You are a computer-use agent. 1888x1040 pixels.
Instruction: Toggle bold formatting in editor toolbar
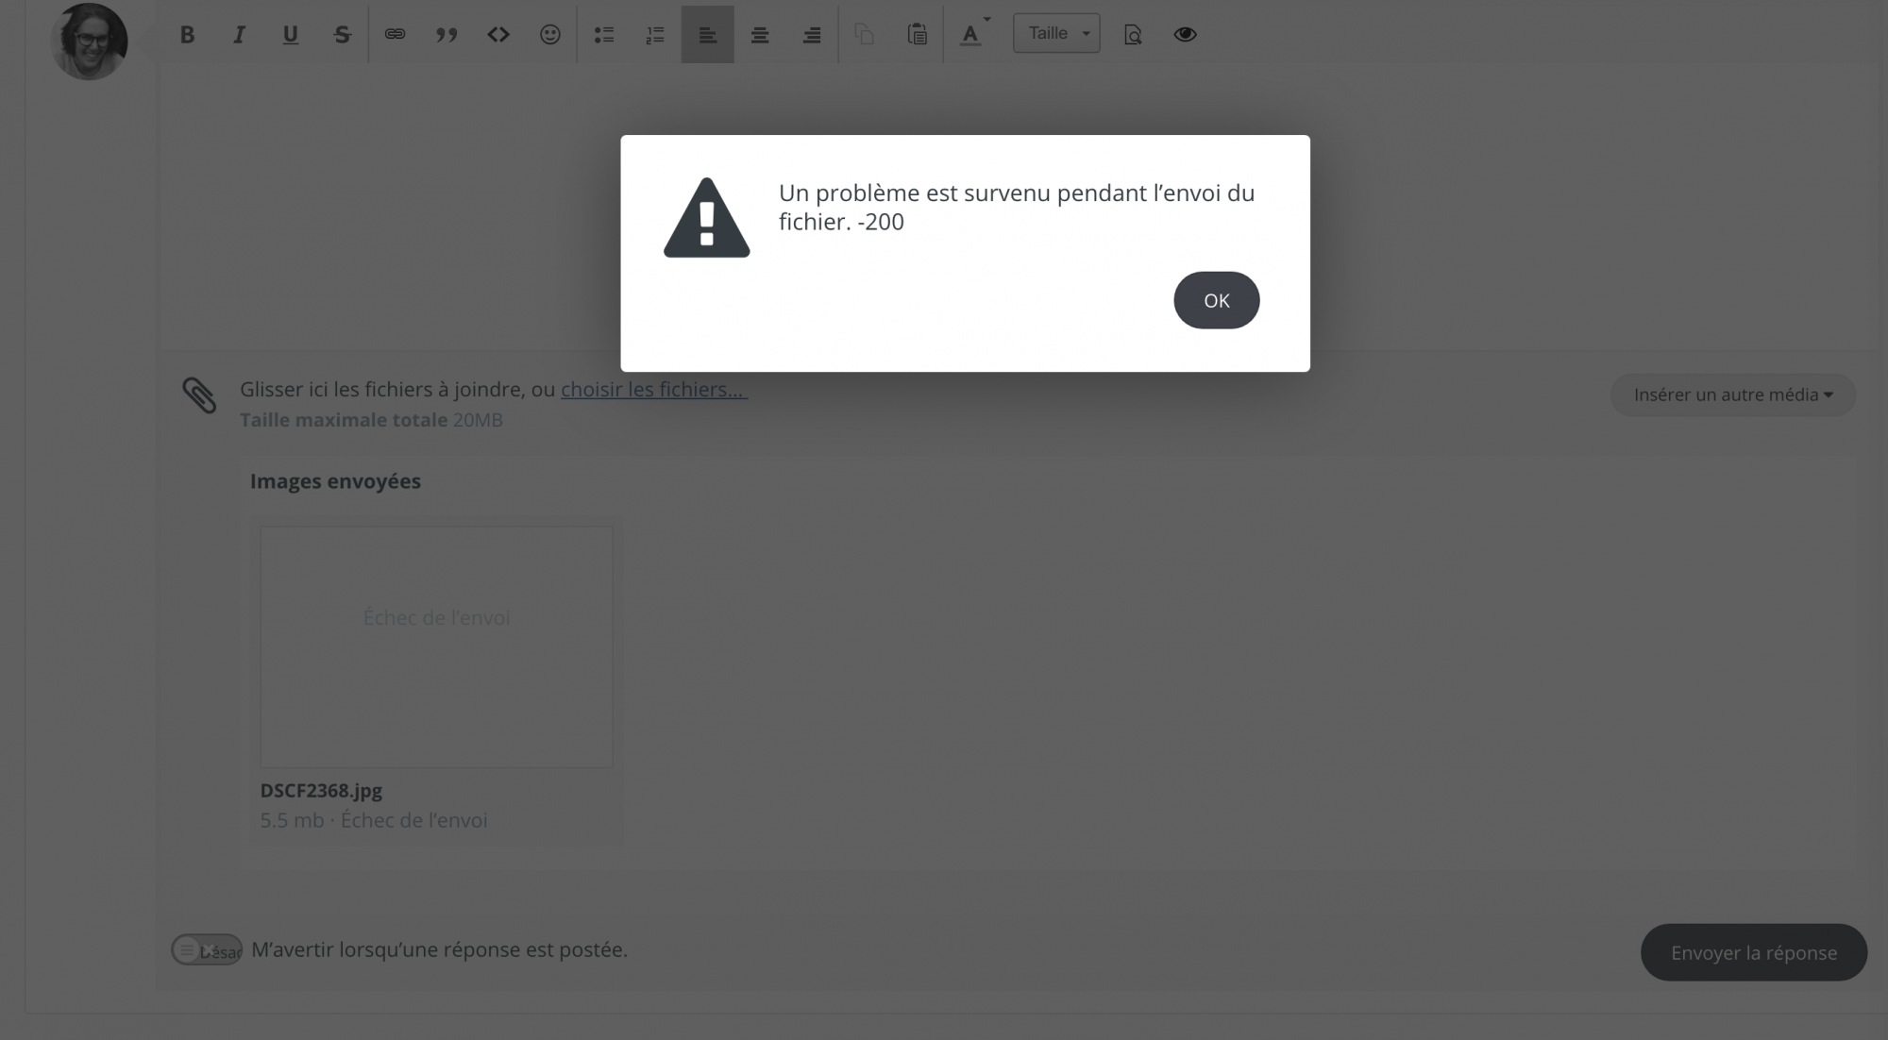[x=187, y=35]
